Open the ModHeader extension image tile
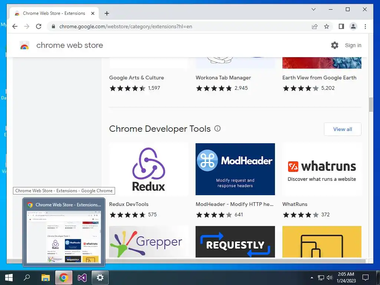Viewport: 380px width, 285px height. 235,169
